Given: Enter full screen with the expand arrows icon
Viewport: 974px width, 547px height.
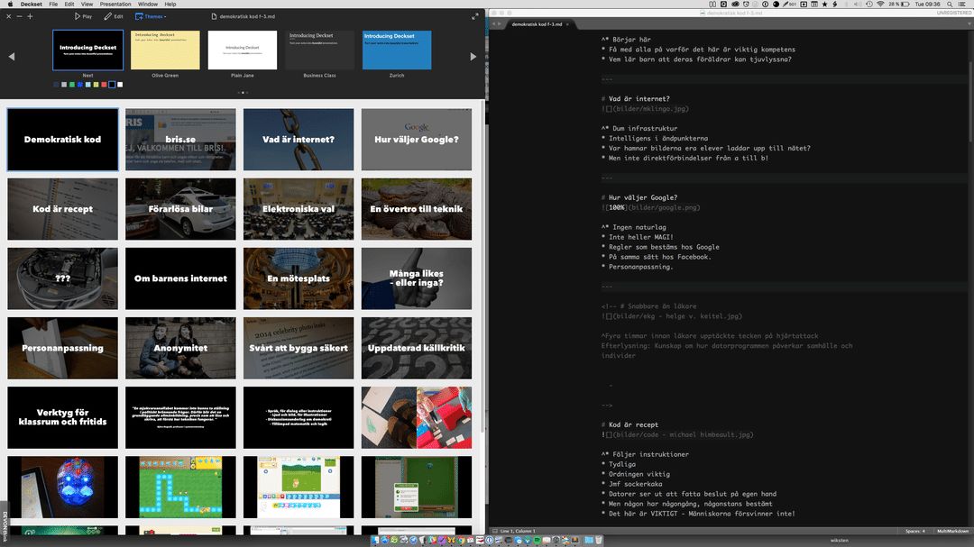Looking at the screenshot, I should click(475, 16).
